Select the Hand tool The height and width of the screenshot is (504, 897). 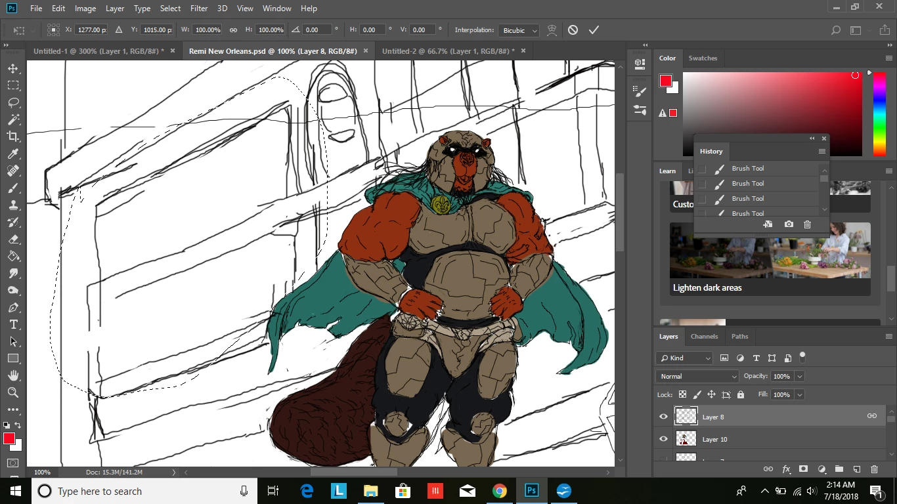point(13,375)
